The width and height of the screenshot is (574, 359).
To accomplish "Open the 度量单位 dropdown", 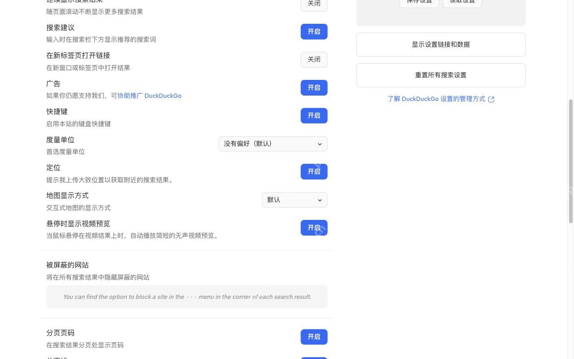I will (273, 144).
